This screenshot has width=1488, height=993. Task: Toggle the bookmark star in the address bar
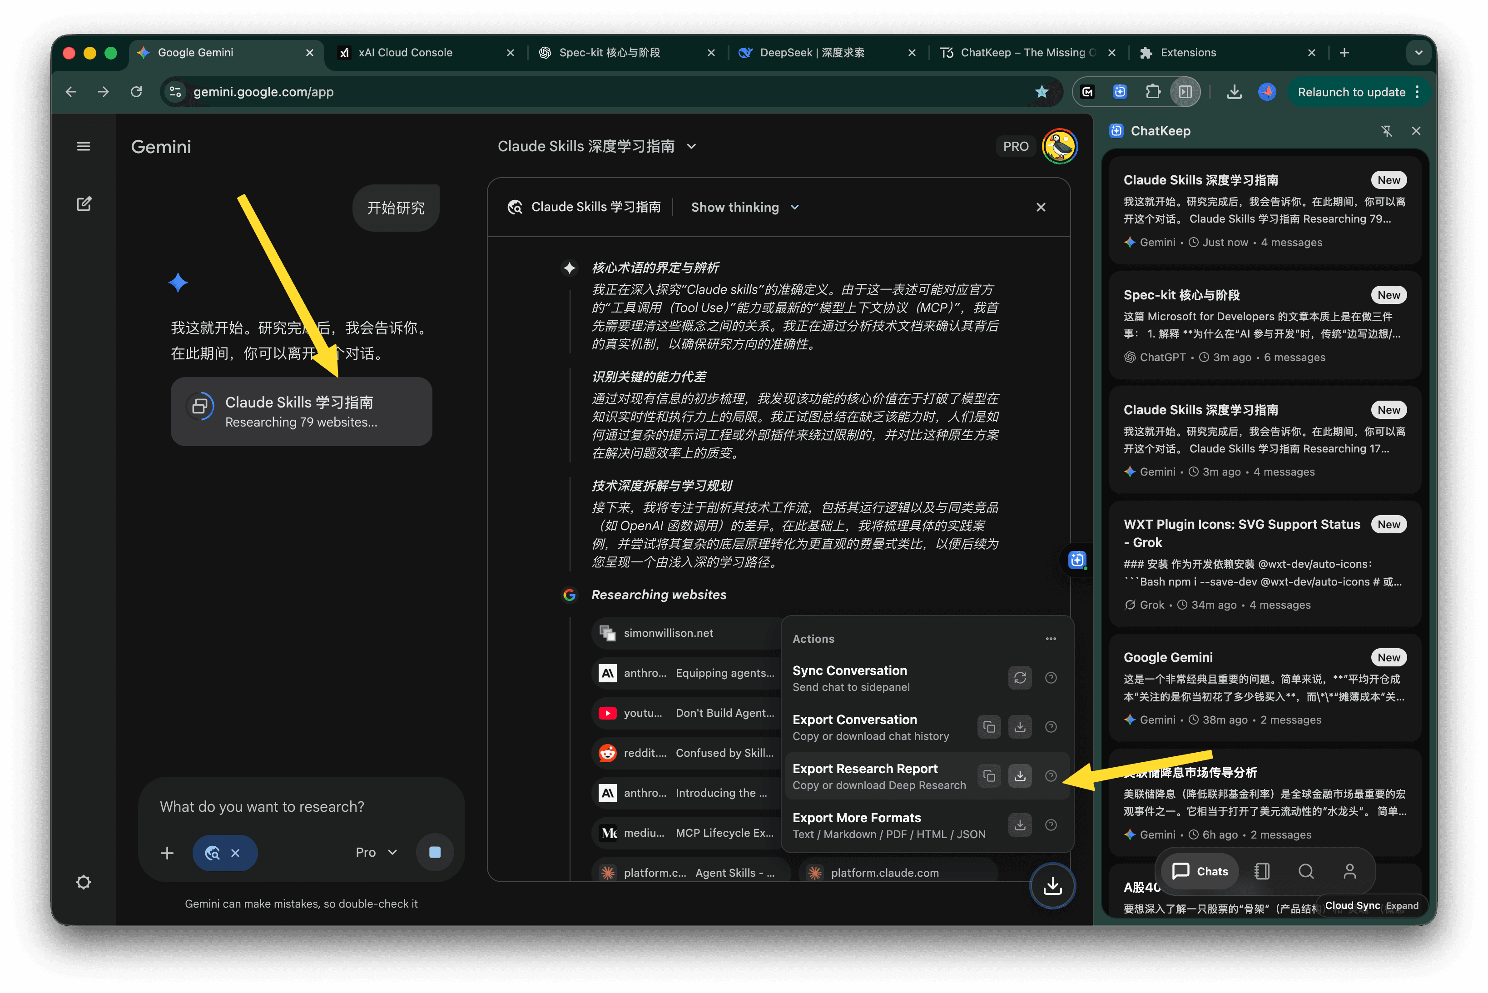coord(1041,92)
